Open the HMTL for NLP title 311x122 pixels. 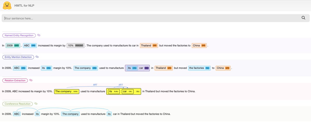(x=25, y=5)
